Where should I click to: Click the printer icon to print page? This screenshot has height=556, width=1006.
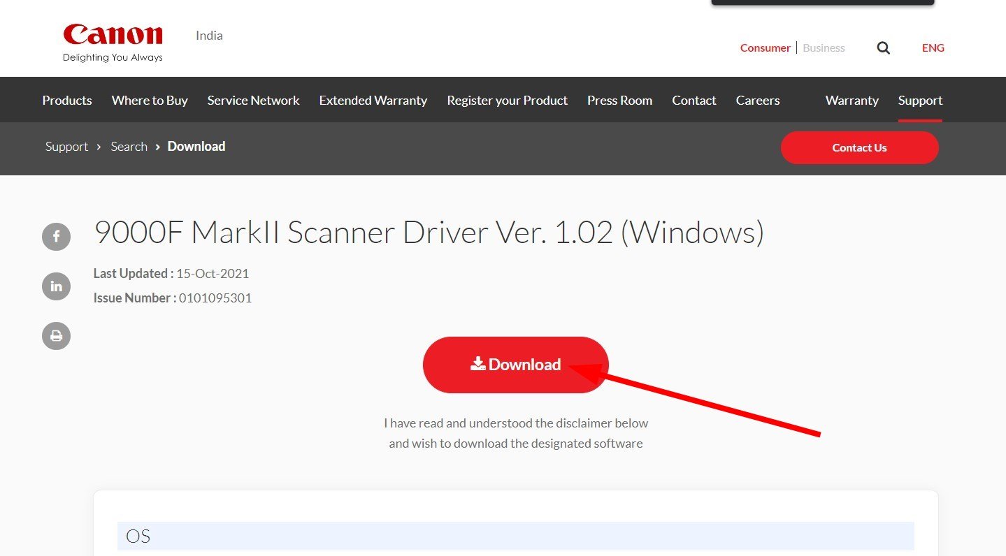coord(56,336)
